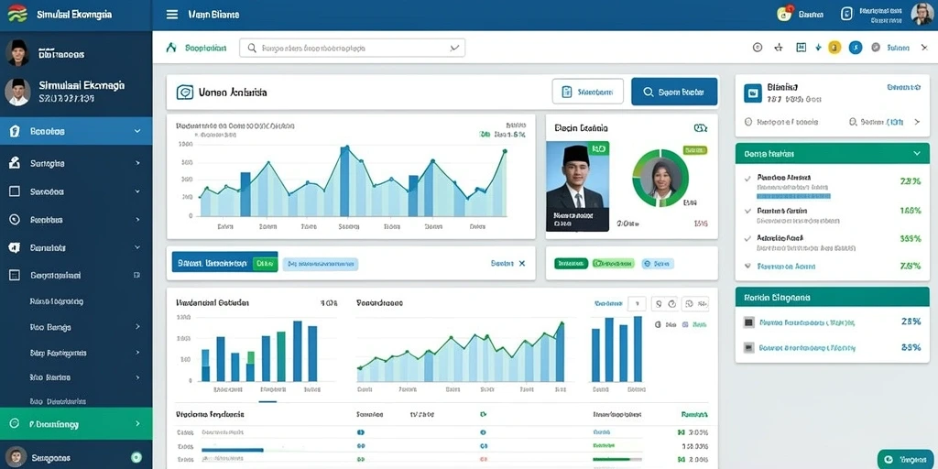The height and width of the screenshot is (469, 938).
Task: Click the magnifier icon inside the search field
Action: [252, 48]
